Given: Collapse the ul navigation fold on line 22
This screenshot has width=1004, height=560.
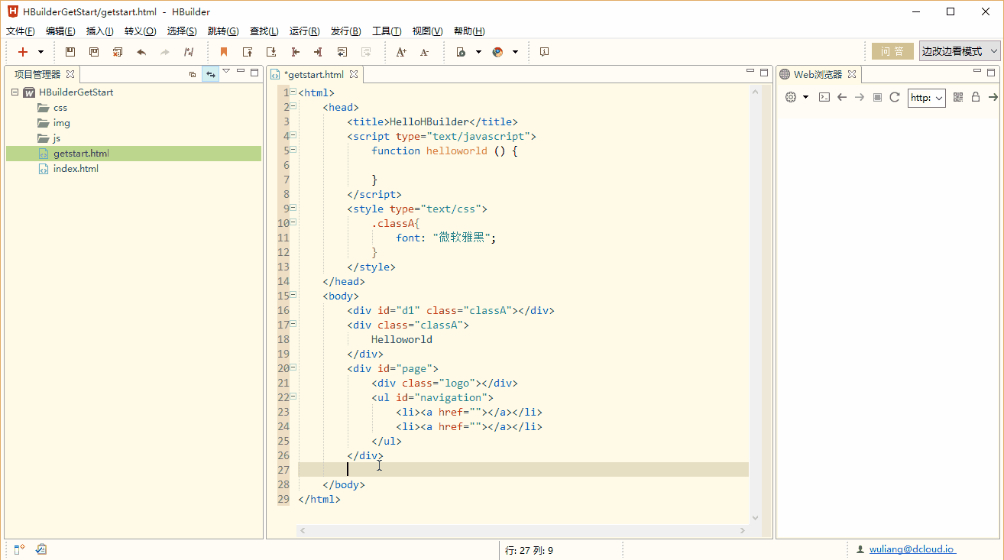Looking at the screenshot, I should [293, 397].
